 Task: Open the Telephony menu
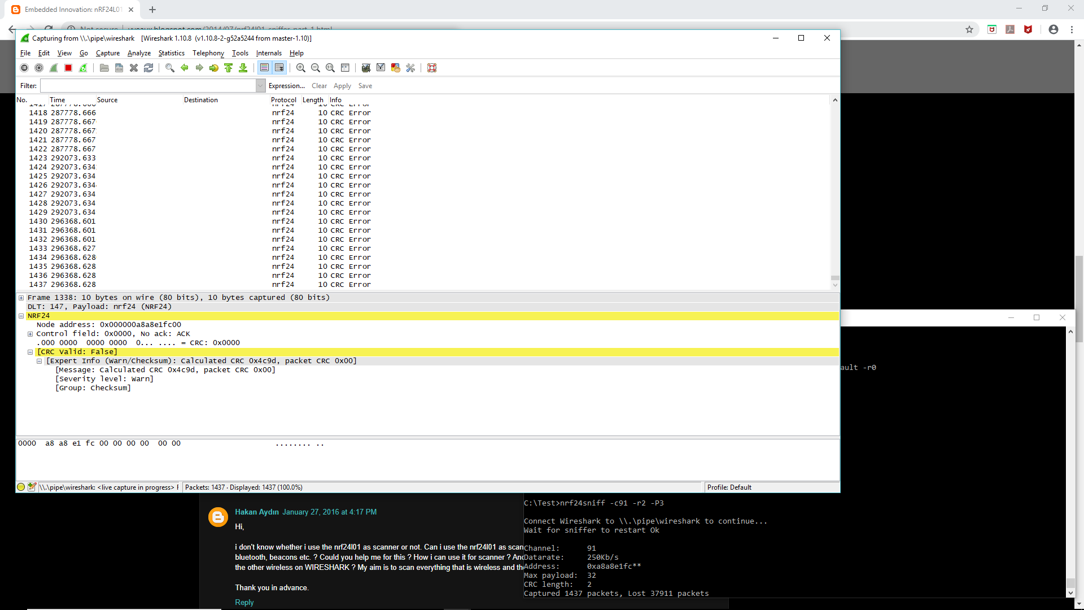(x=208, y=53)
